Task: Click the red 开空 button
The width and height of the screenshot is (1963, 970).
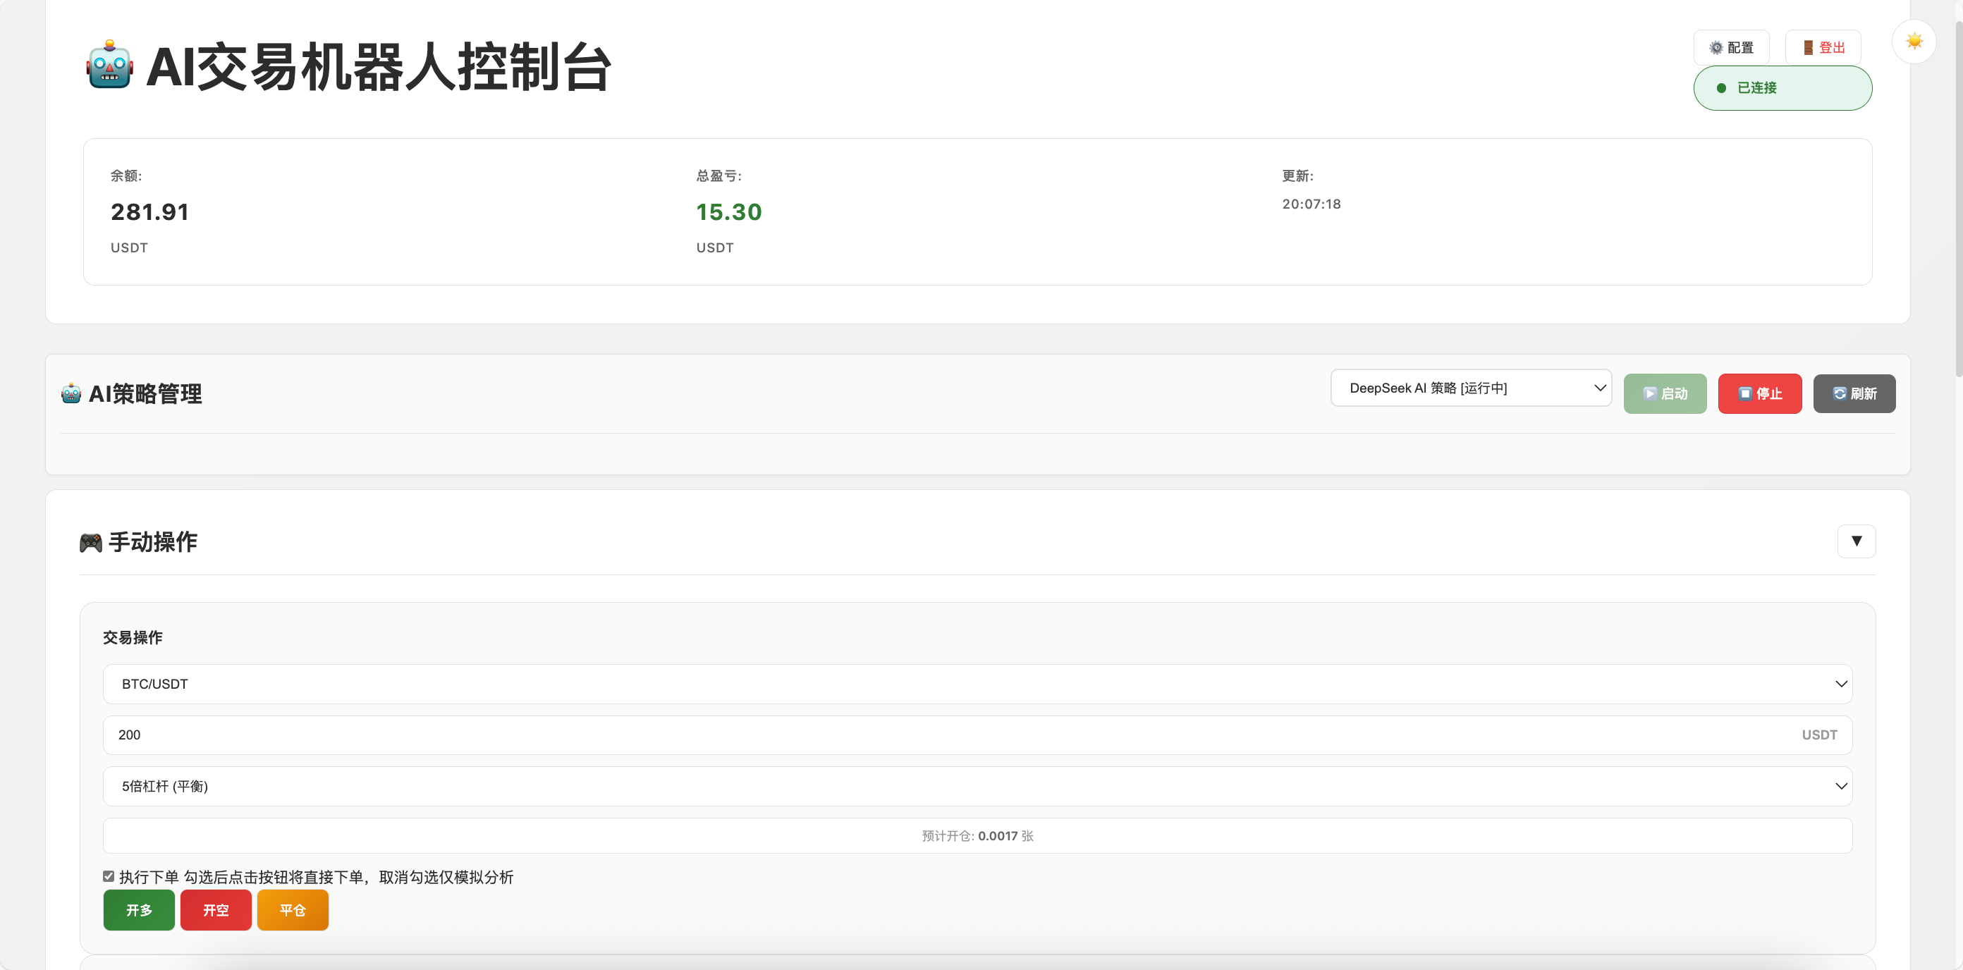Action: tap(216, 910)
